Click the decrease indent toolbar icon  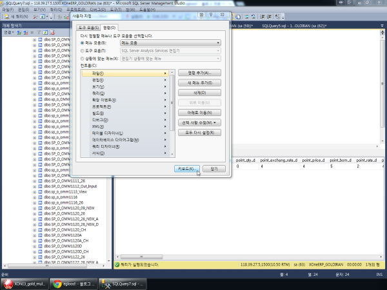pyautogui.click(x=263, y=17)
